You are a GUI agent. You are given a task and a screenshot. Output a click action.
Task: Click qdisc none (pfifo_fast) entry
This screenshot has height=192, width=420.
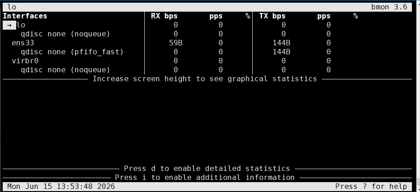[72, 52]
